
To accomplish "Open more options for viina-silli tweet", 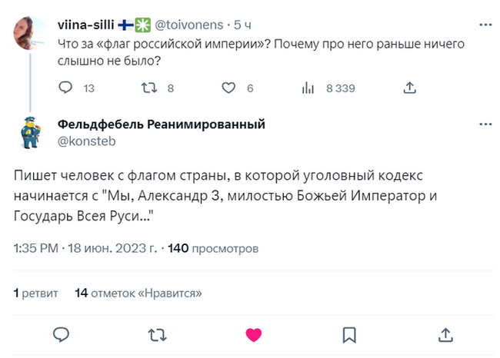I will pos(485,25).
